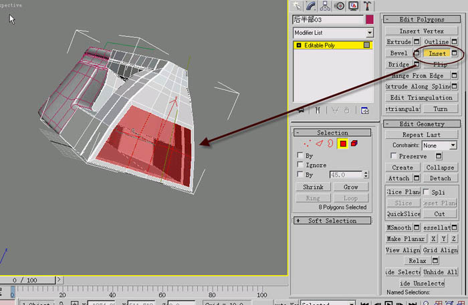
Task: Open Relax settings box
Action: tap(435, 261)
